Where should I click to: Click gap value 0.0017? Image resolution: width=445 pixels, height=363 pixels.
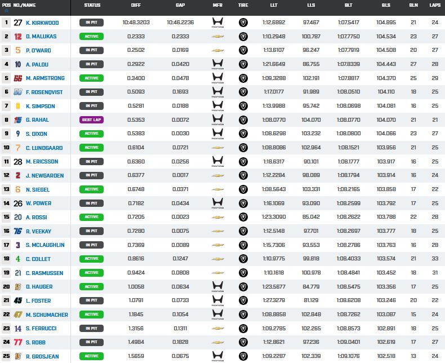pos(180,175)
